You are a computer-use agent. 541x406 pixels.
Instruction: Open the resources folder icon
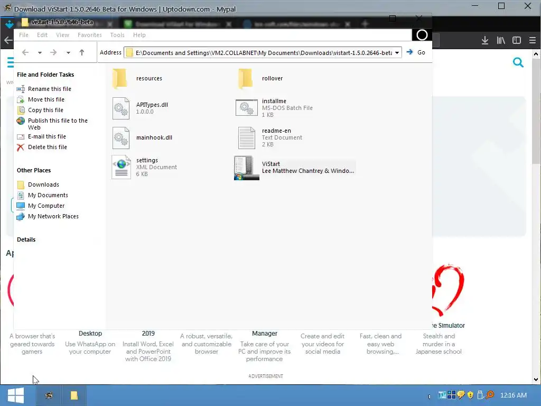click(x=120, y=79)
